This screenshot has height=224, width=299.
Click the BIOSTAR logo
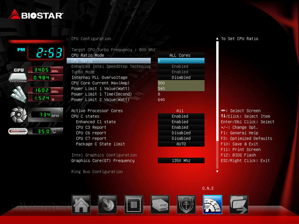pyautogui.click(x=36, y=14)
